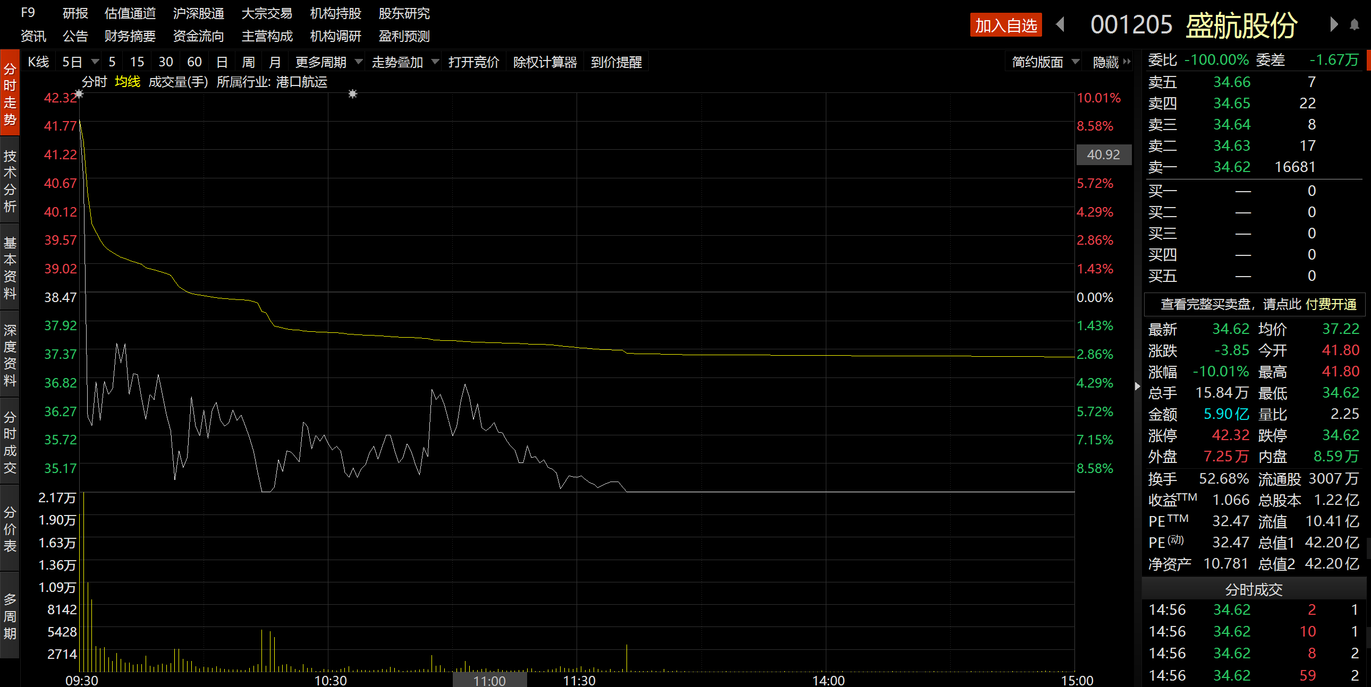Click the 付费开通 link
Viewport: 1371px width, 687px height.
(1331, 304)
